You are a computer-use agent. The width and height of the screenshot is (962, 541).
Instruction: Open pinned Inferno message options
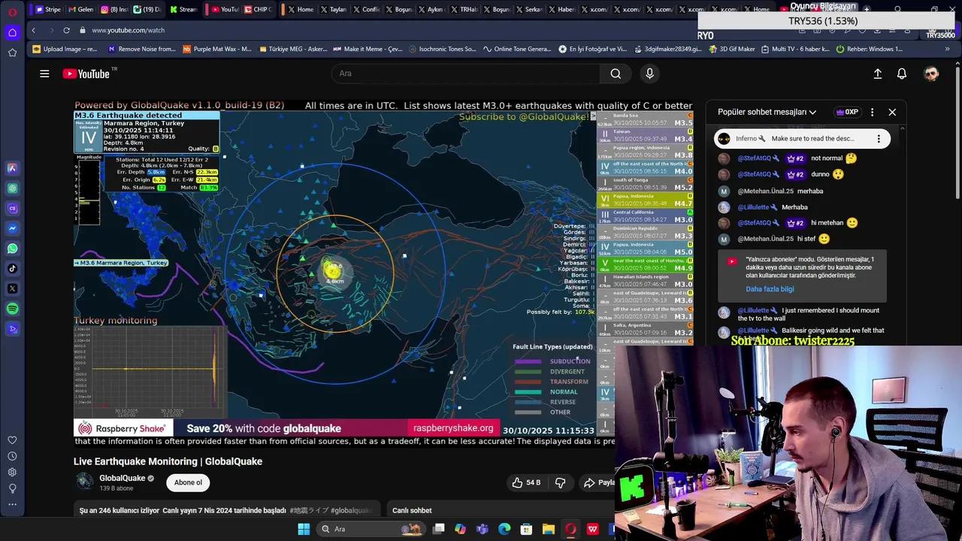pos(879,139)
